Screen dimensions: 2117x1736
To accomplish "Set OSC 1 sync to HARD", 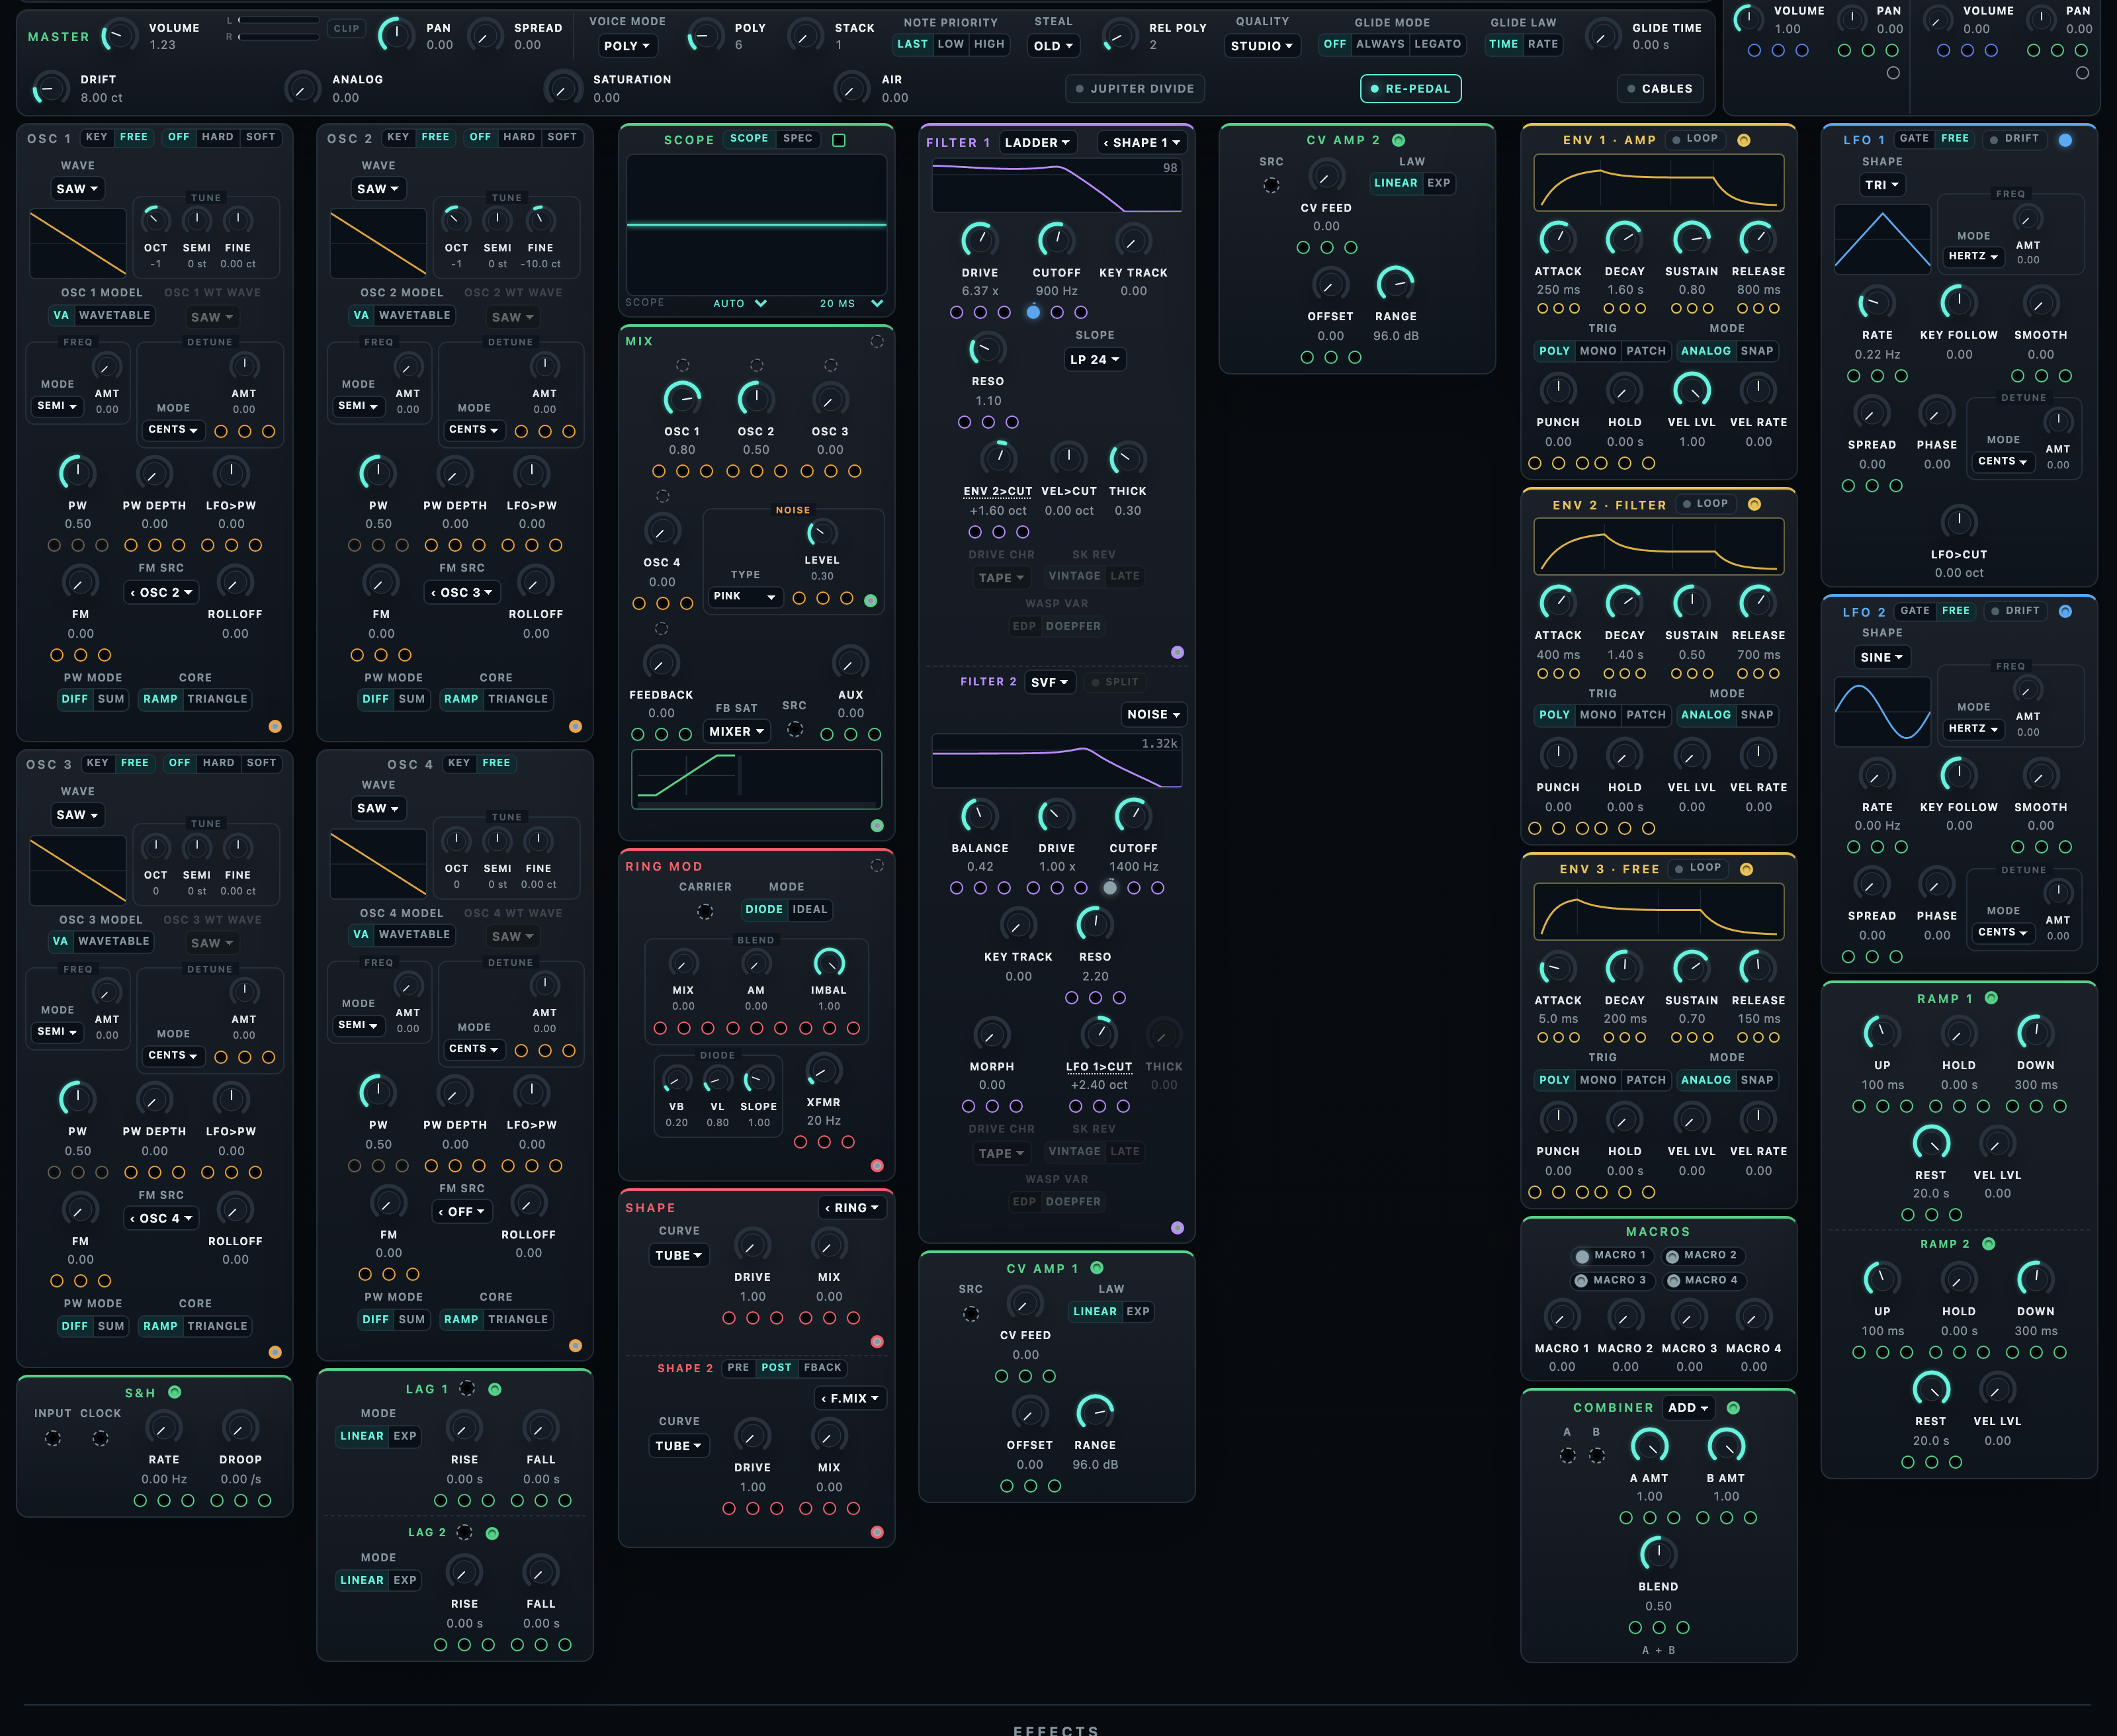I will pos(217,138).
